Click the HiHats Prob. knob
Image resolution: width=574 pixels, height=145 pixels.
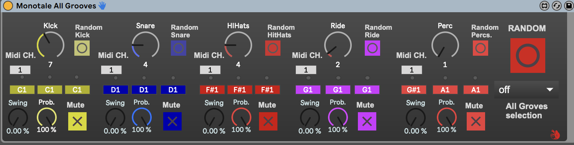pyautogui.click(x=241, y=118)
